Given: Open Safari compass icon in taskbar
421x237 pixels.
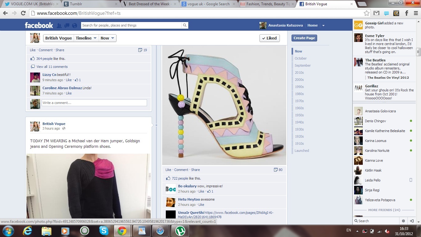Looking at the screenshot, I should [x=161, y=231].
